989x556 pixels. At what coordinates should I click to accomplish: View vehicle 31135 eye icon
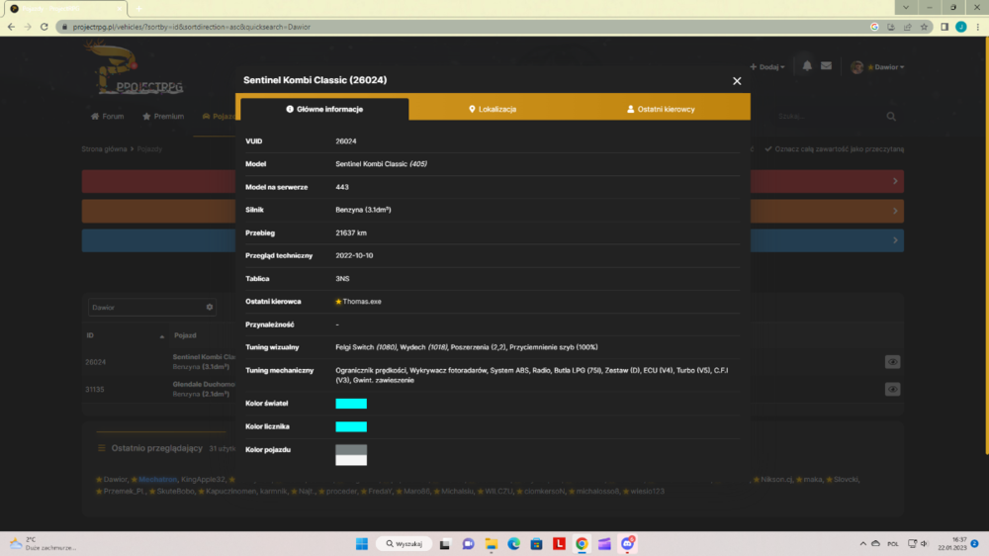[x=892, y=390]
